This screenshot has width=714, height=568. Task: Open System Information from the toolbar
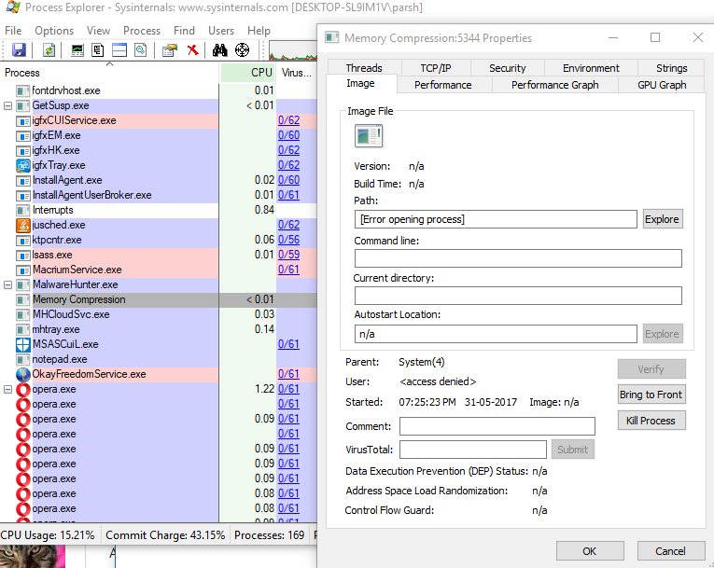pyautogui.click(x=77, y=50)
